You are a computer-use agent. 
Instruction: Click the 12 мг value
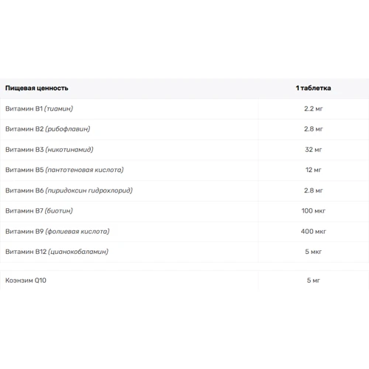point(313,170)
